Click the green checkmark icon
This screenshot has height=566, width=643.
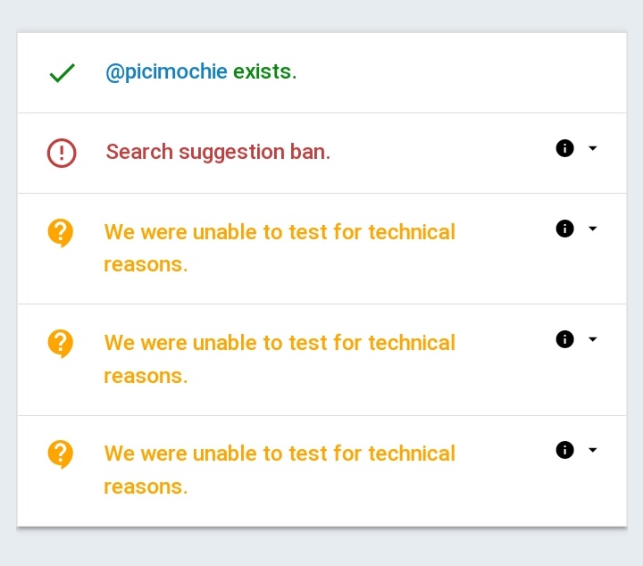click(x=62, y=73)
